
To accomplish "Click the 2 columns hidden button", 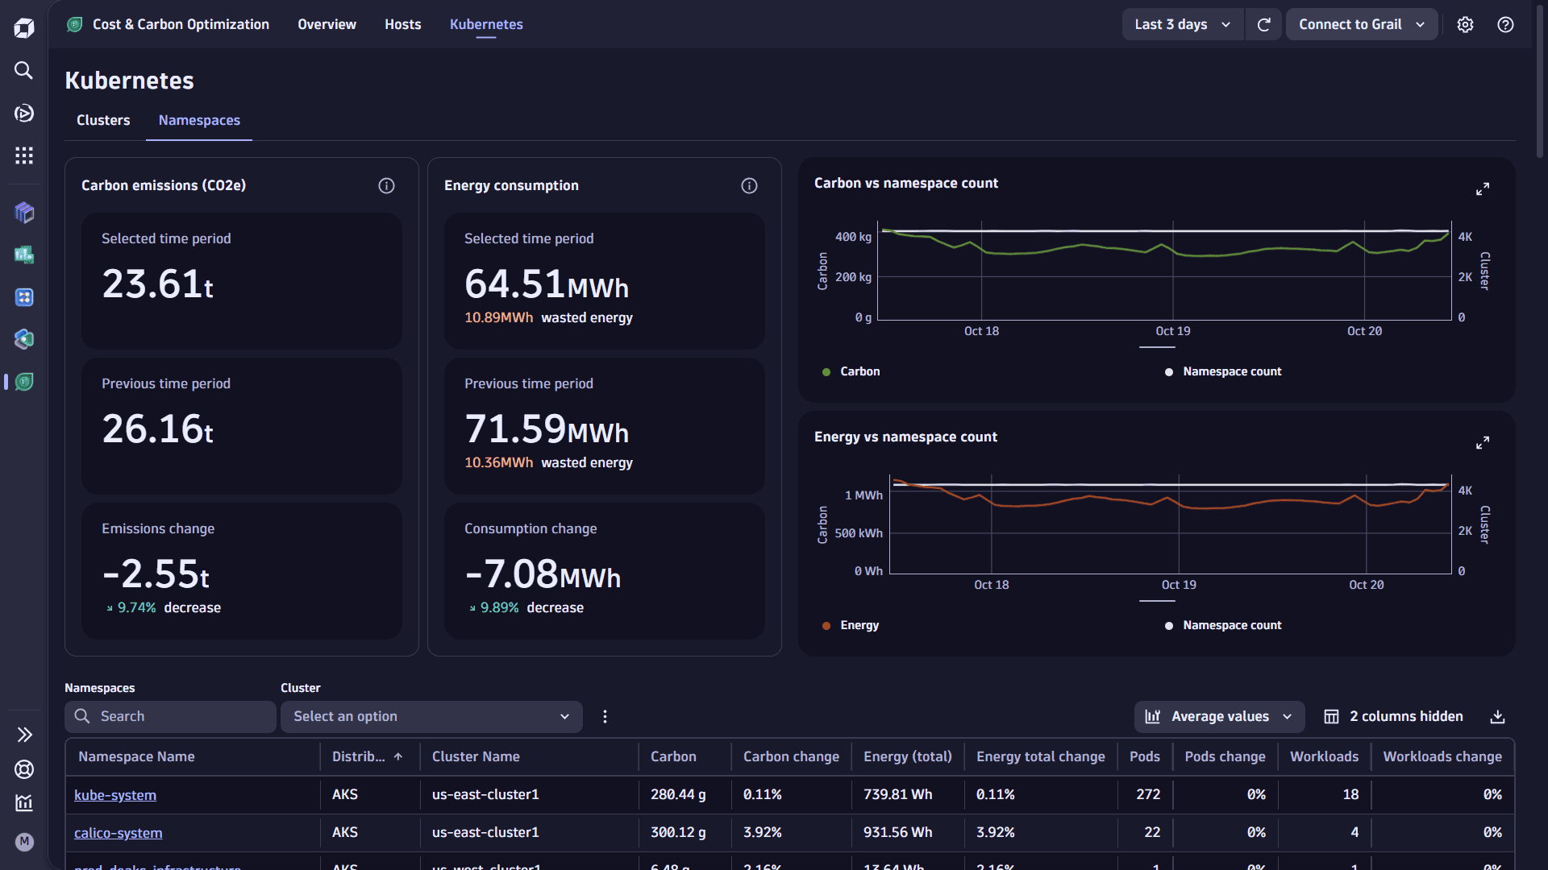I will [x=1394, y=717].
